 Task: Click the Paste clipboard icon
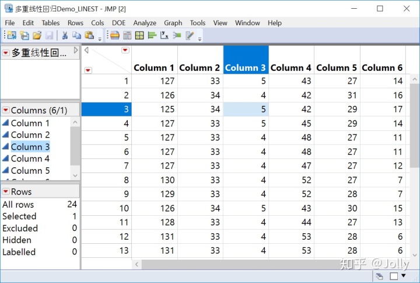pyautogui.click(x=89, y=35)
